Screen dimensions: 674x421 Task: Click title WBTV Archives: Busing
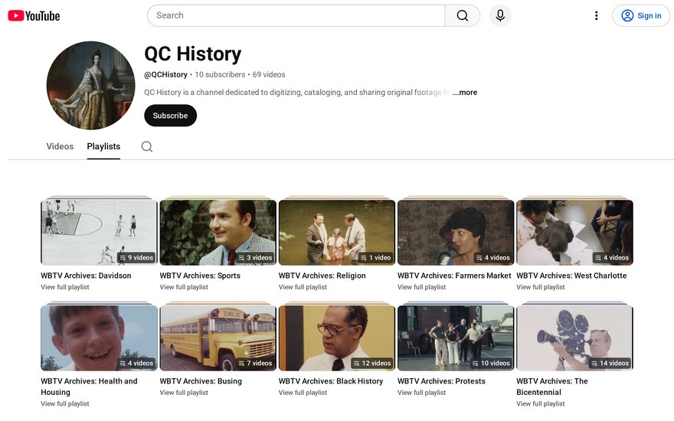click(x=201, y=381)
